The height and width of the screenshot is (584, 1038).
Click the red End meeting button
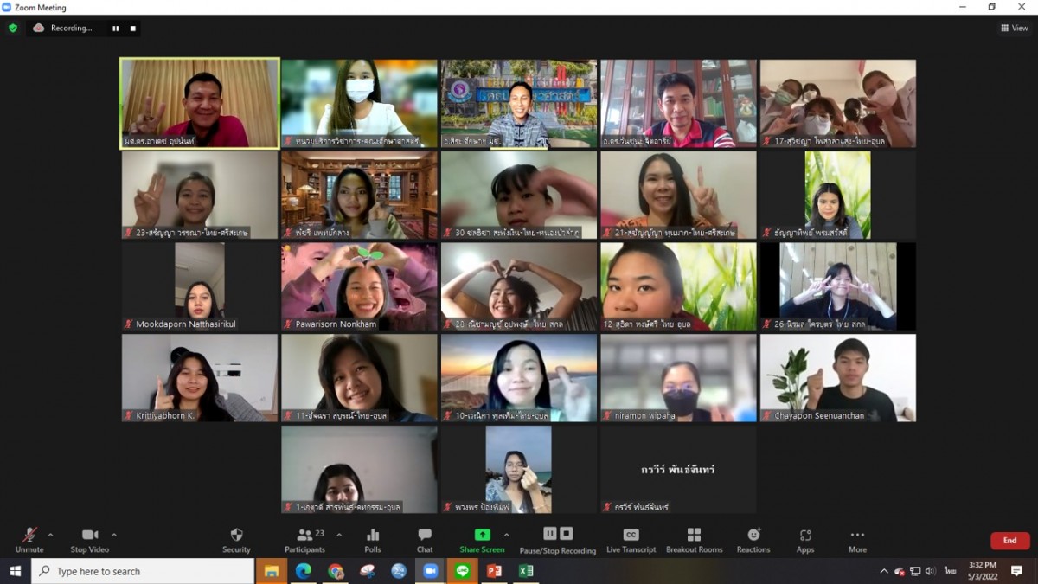[x=1009, y=541]
